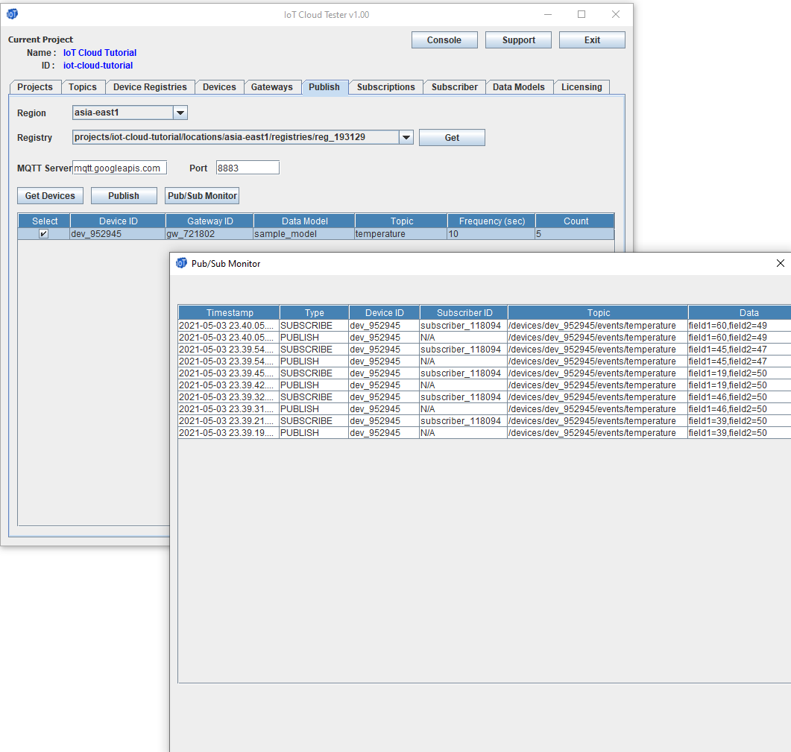Close the Pub/Sub Monitor window
Image resolution: width=791 pixels, height=752 pixels.
780,263
